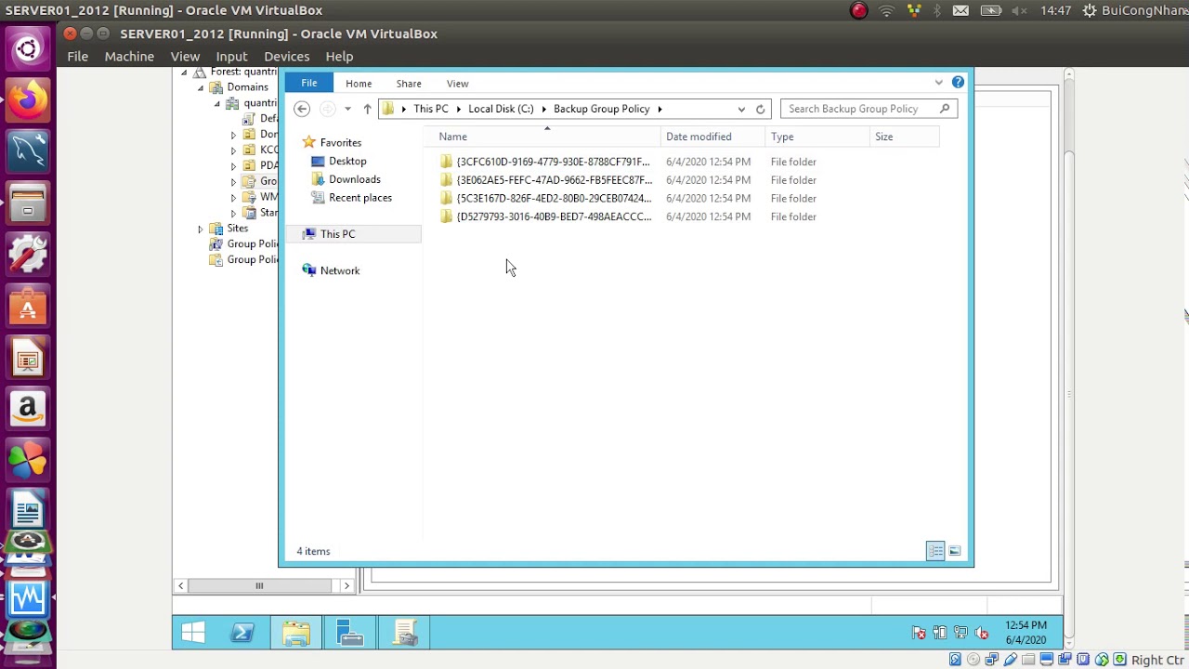Collapse the Domains tree node
Viewport: 1189px width, 669px height.
201,87
